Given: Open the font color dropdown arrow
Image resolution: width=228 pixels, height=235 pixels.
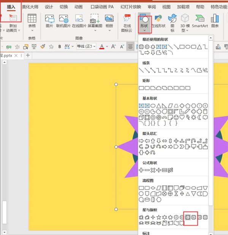Looking at the screenshot, I should (x=107, y=47).
